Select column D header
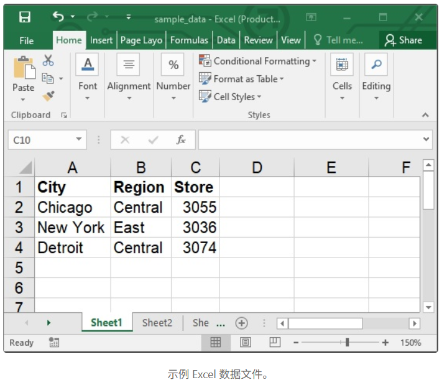 [257, 167]
